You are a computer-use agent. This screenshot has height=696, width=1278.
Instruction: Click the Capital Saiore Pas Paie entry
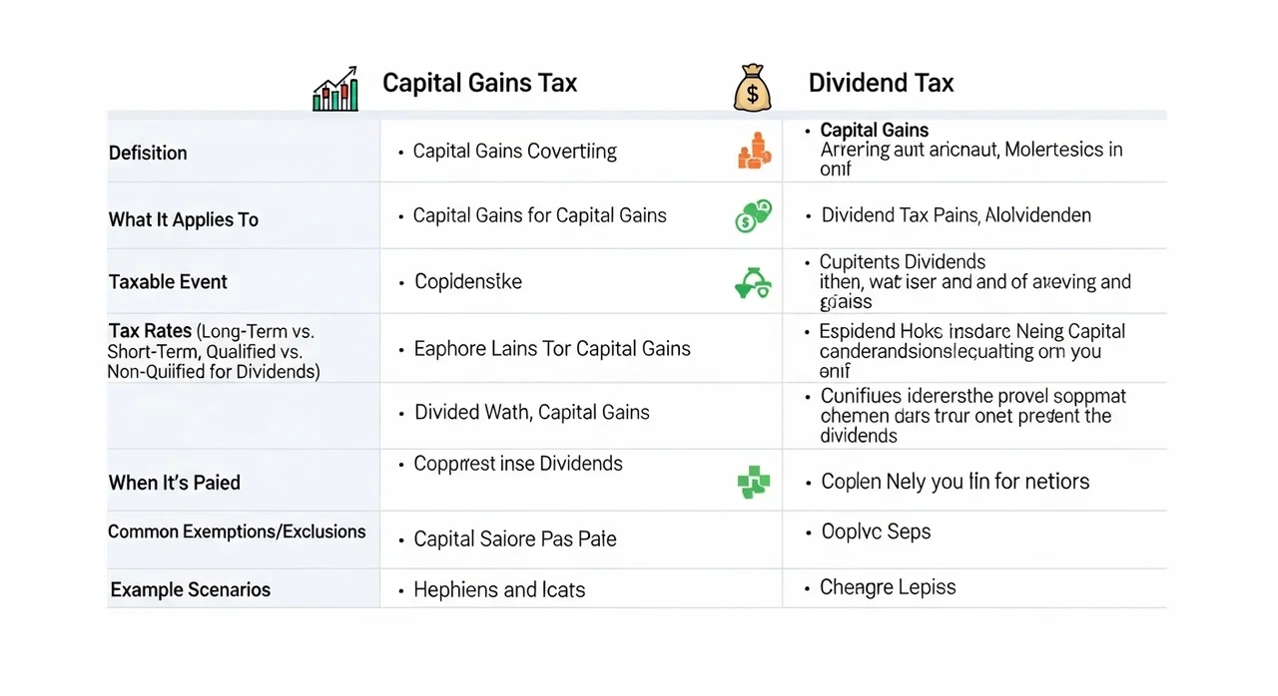coord(514,539)
